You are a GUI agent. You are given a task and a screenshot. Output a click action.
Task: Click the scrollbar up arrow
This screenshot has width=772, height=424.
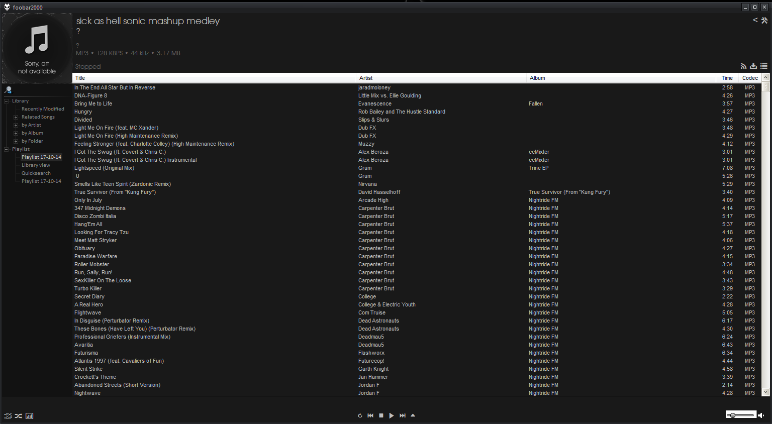click(x=766, y=77)
